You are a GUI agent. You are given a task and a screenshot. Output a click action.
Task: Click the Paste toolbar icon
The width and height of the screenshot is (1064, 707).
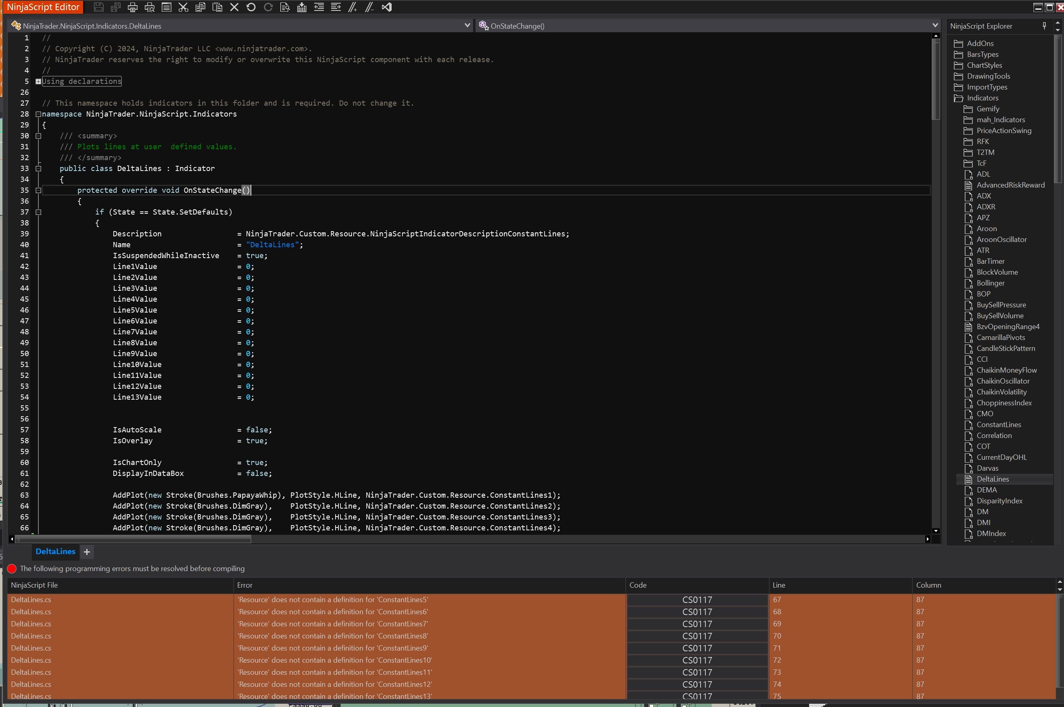click(217, 7)
